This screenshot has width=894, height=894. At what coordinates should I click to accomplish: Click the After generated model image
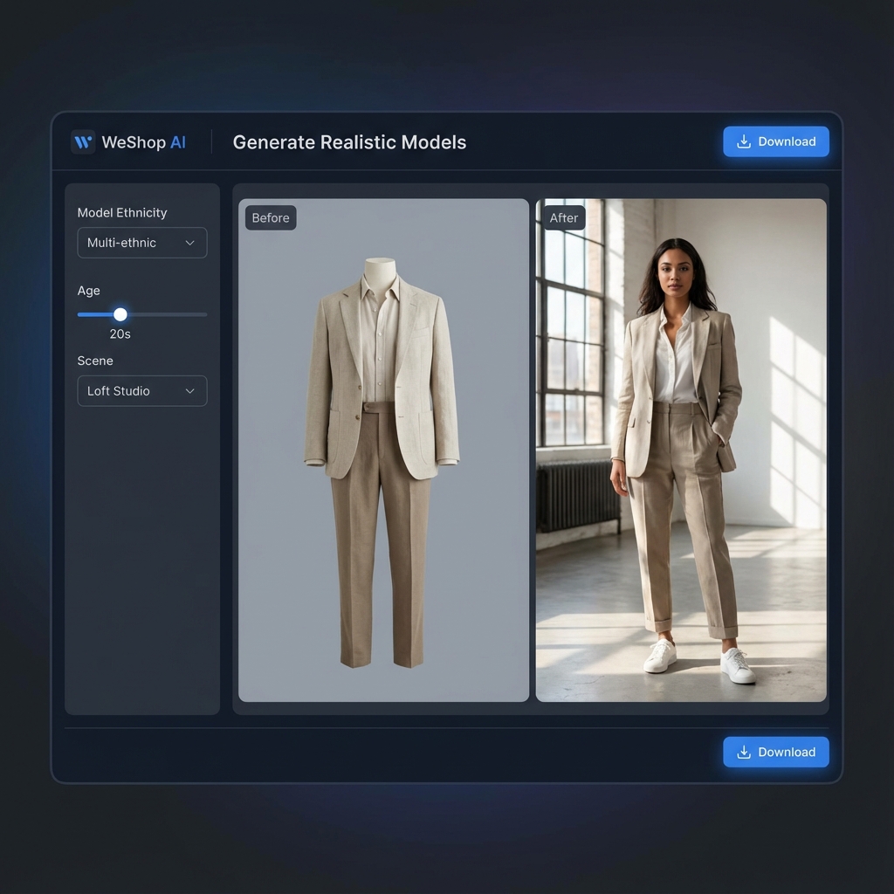(x=681, y=454)
